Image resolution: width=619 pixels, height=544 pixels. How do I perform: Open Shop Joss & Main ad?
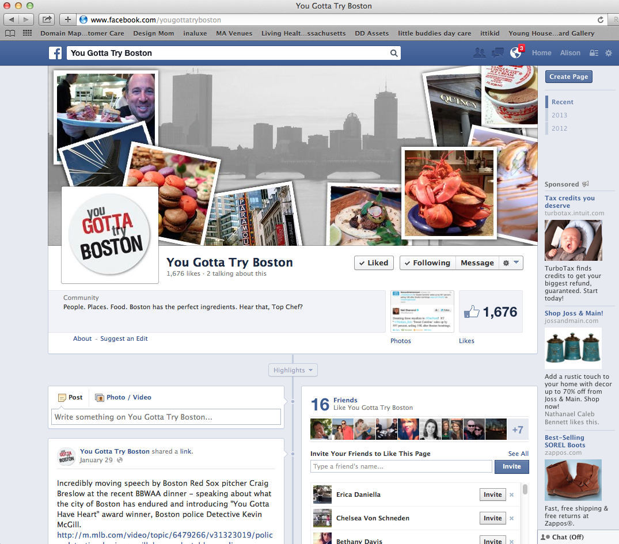coord(574,313)
